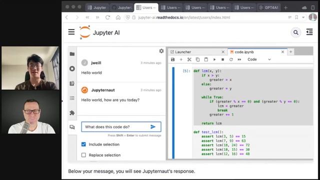Check Replace selection checkbox
The image size is (320, 180).
click(83, 155)
